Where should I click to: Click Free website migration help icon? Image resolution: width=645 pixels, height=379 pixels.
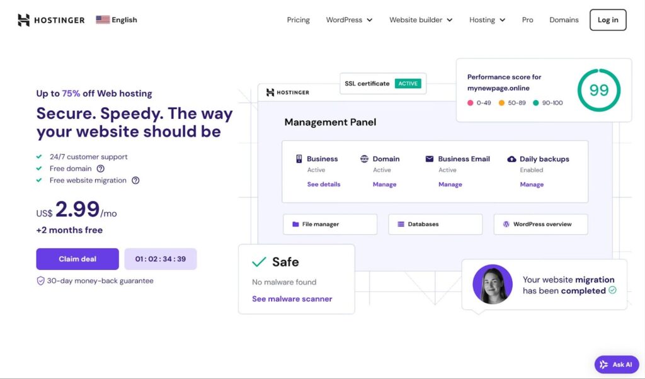click(x=135, y=181)
